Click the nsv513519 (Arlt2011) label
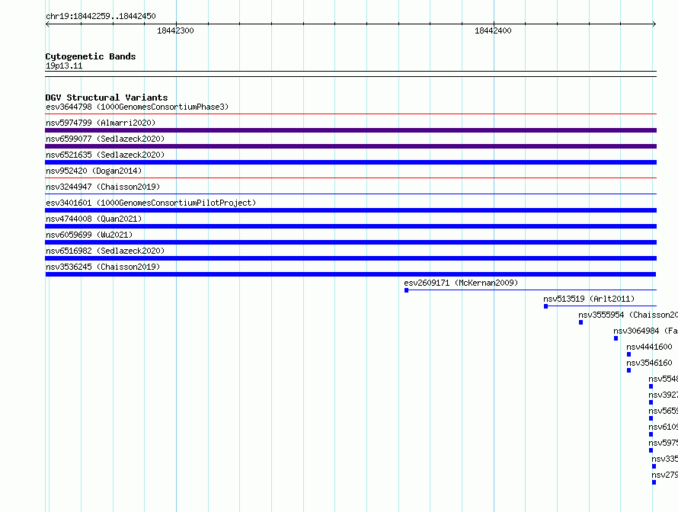This screenshot has height=512, width=678. 589,299
